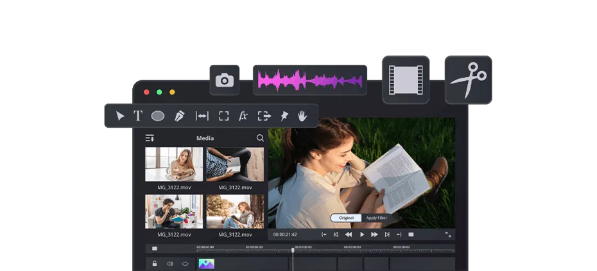Select the Hand pan tool
This screenshot has height=271, width=597.
click(x=302, y=116)
